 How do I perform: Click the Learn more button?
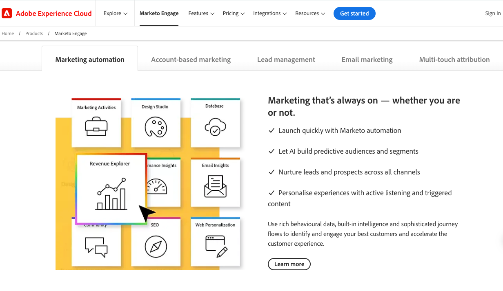pos(289,264)
